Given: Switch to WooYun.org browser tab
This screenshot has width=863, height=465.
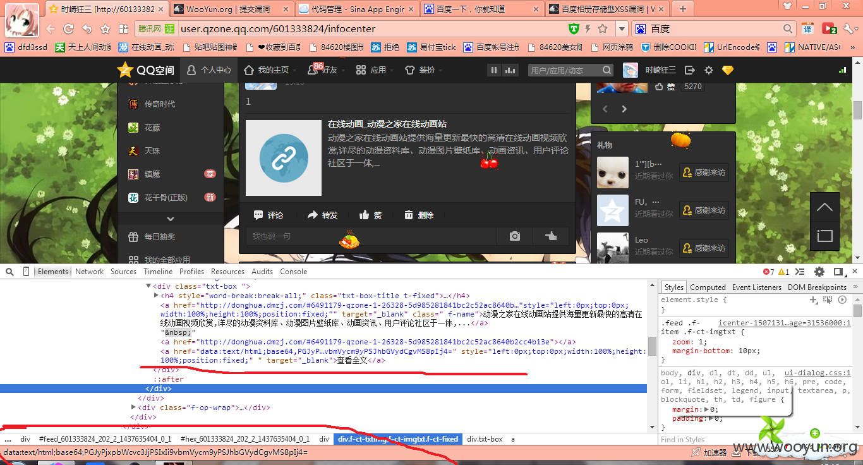Looking at the screenshot, I should [231, 9].
